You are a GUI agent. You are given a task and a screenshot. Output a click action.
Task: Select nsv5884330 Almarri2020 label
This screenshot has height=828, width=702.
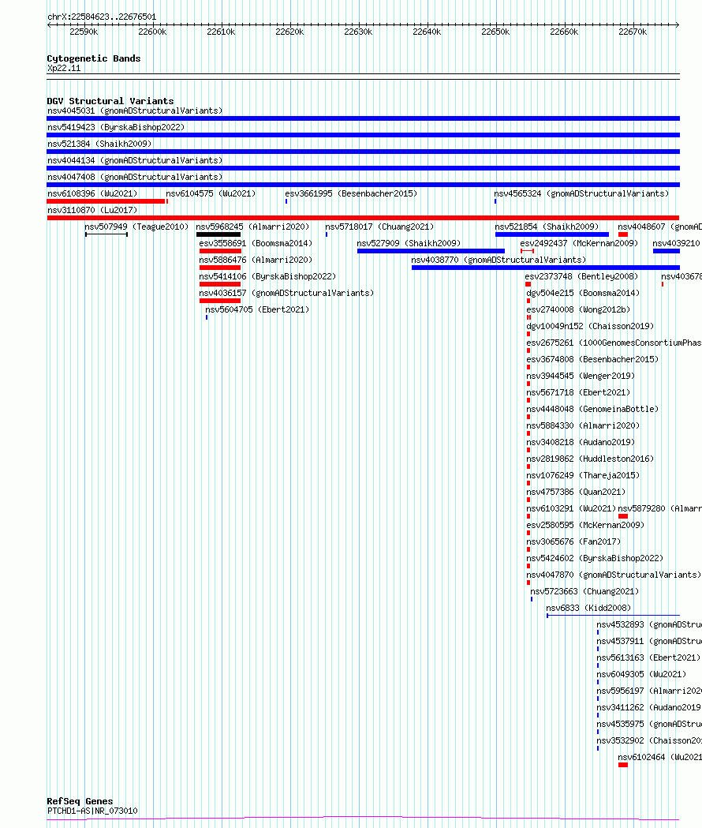583,425
